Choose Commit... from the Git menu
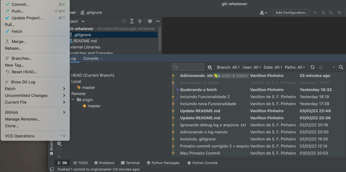 click(x=35, y=4)
